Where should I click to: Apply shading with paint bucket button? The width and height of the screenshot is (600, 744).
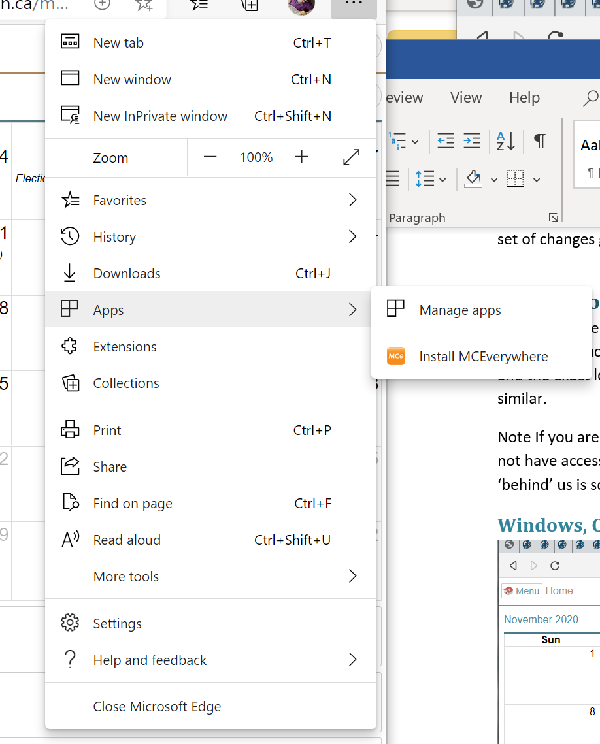473,179
